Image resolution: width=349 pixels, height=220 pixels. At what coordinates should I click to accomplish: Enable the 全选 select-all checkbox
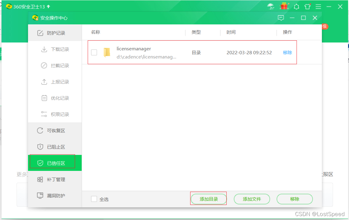click(94, 199)
